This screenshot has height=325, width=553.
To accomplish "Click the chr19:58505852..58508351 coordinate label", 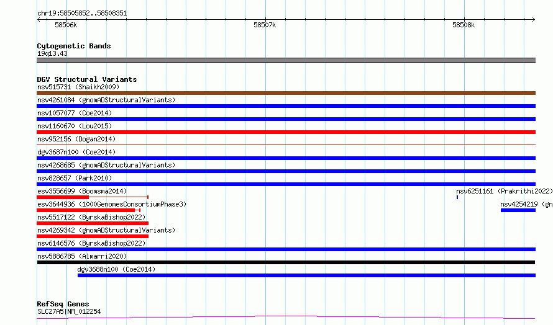I will pyautogui.click(x=82, y=13).
